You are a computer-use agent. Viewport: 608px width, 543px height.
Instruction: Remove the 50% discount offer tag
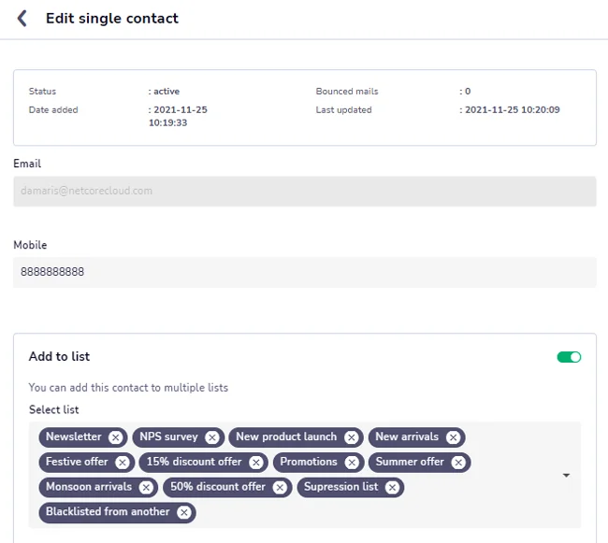(x=280, y=488)
